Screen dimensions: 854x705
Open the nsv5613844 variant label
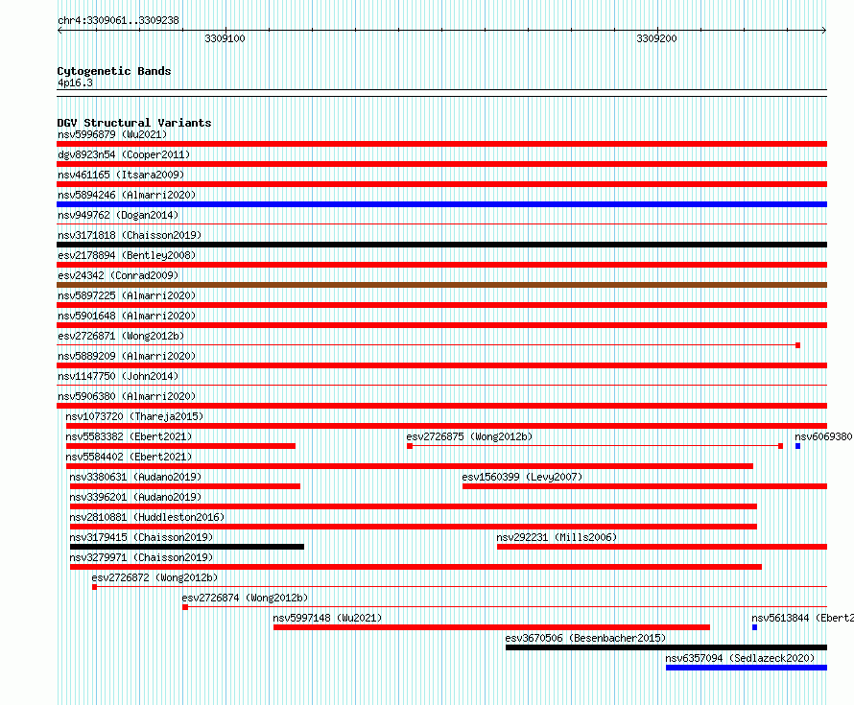pyautogui.click(x=802, y=618)
